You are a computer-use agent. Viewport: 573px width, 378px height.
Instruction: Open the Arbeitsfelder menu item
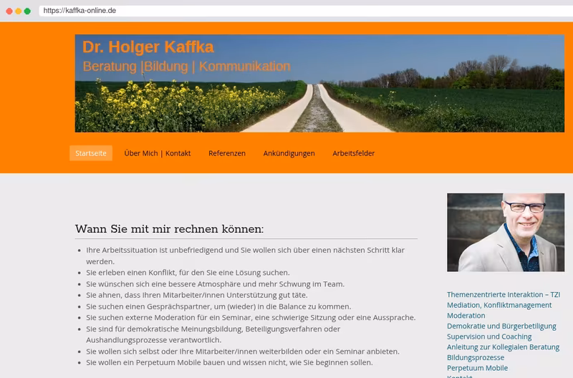353,153
